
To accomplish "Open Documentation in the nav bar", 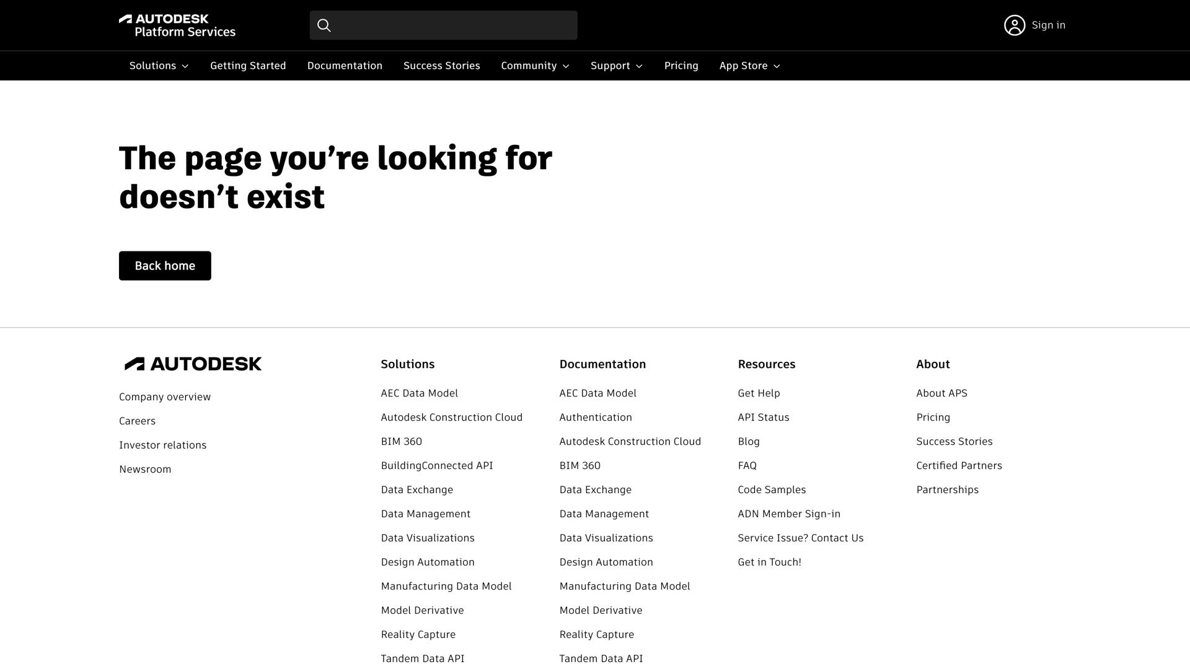I will point(345,66).
